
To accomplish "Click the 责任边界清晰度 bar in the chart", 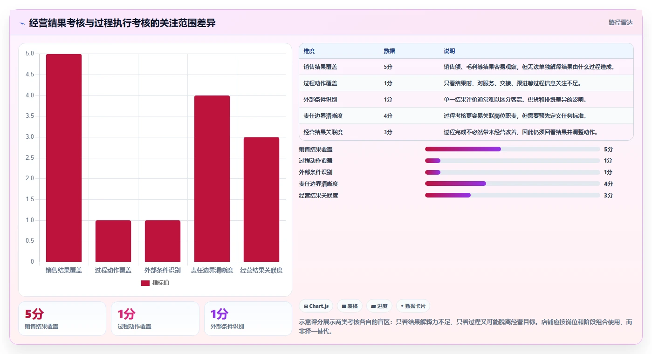I will point(212,179).
